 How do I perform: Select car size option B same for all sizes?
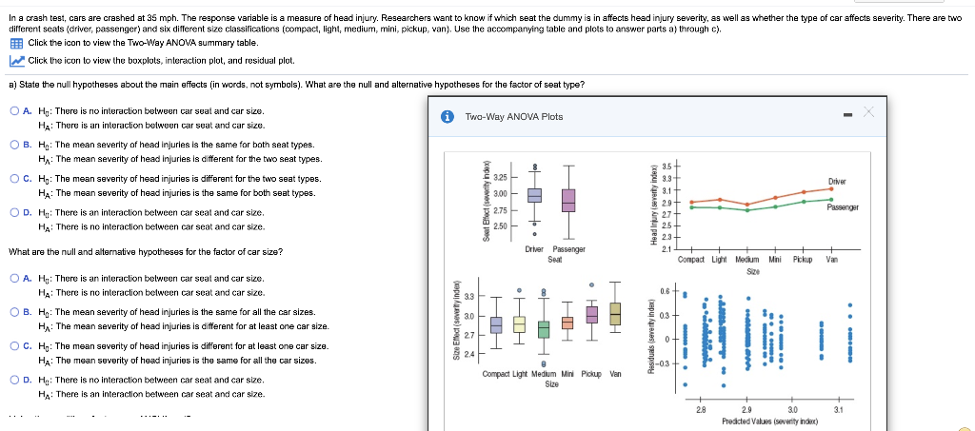click(x=15, y=312)
